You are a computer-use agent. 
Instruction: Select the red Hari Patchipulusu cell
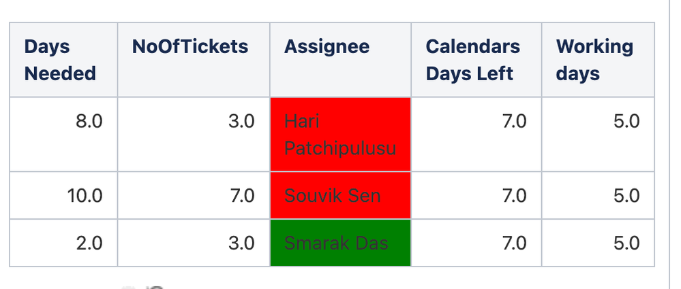click(x=341, y=135)
